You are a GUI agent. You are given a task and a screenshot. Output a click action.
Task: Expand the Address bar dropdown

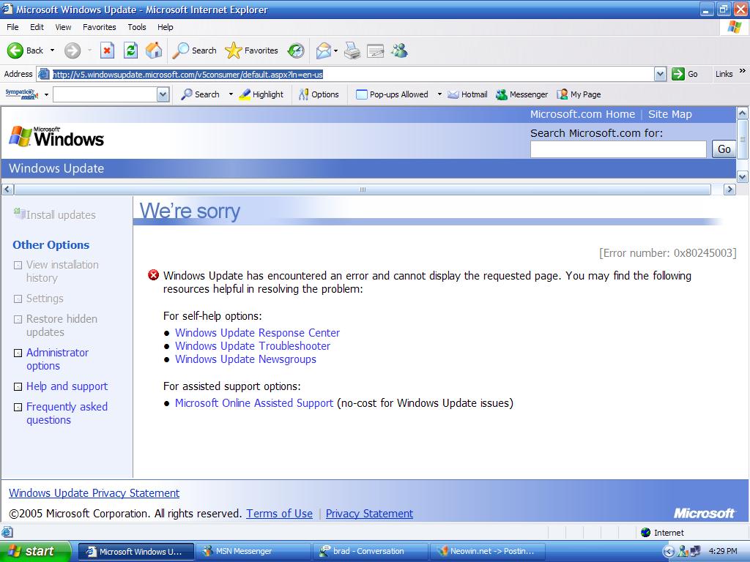click(660, 74)
